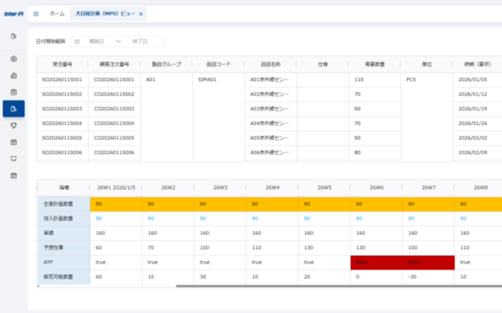The height and width of the screenshot is (313, 502).
Task: Select order cell SO20260115006
Action: click(x=62, y=153)
